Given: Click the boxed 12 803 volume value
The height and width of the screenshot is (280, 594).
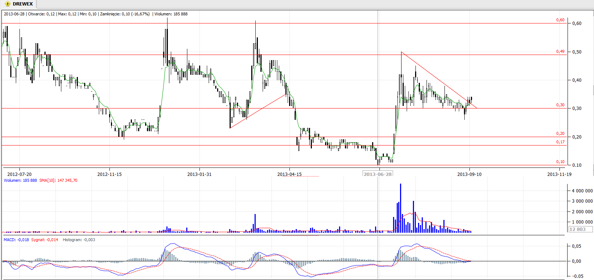Looking at the screenshot, I should click(x=580, y=229).
